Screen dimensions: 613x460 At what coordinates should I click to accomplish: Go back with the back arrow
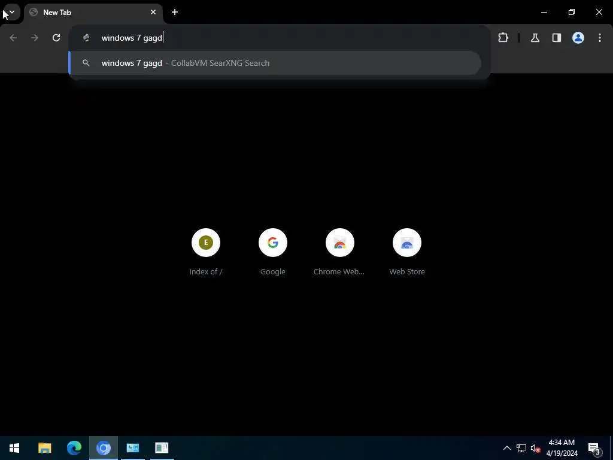(13, 38)
